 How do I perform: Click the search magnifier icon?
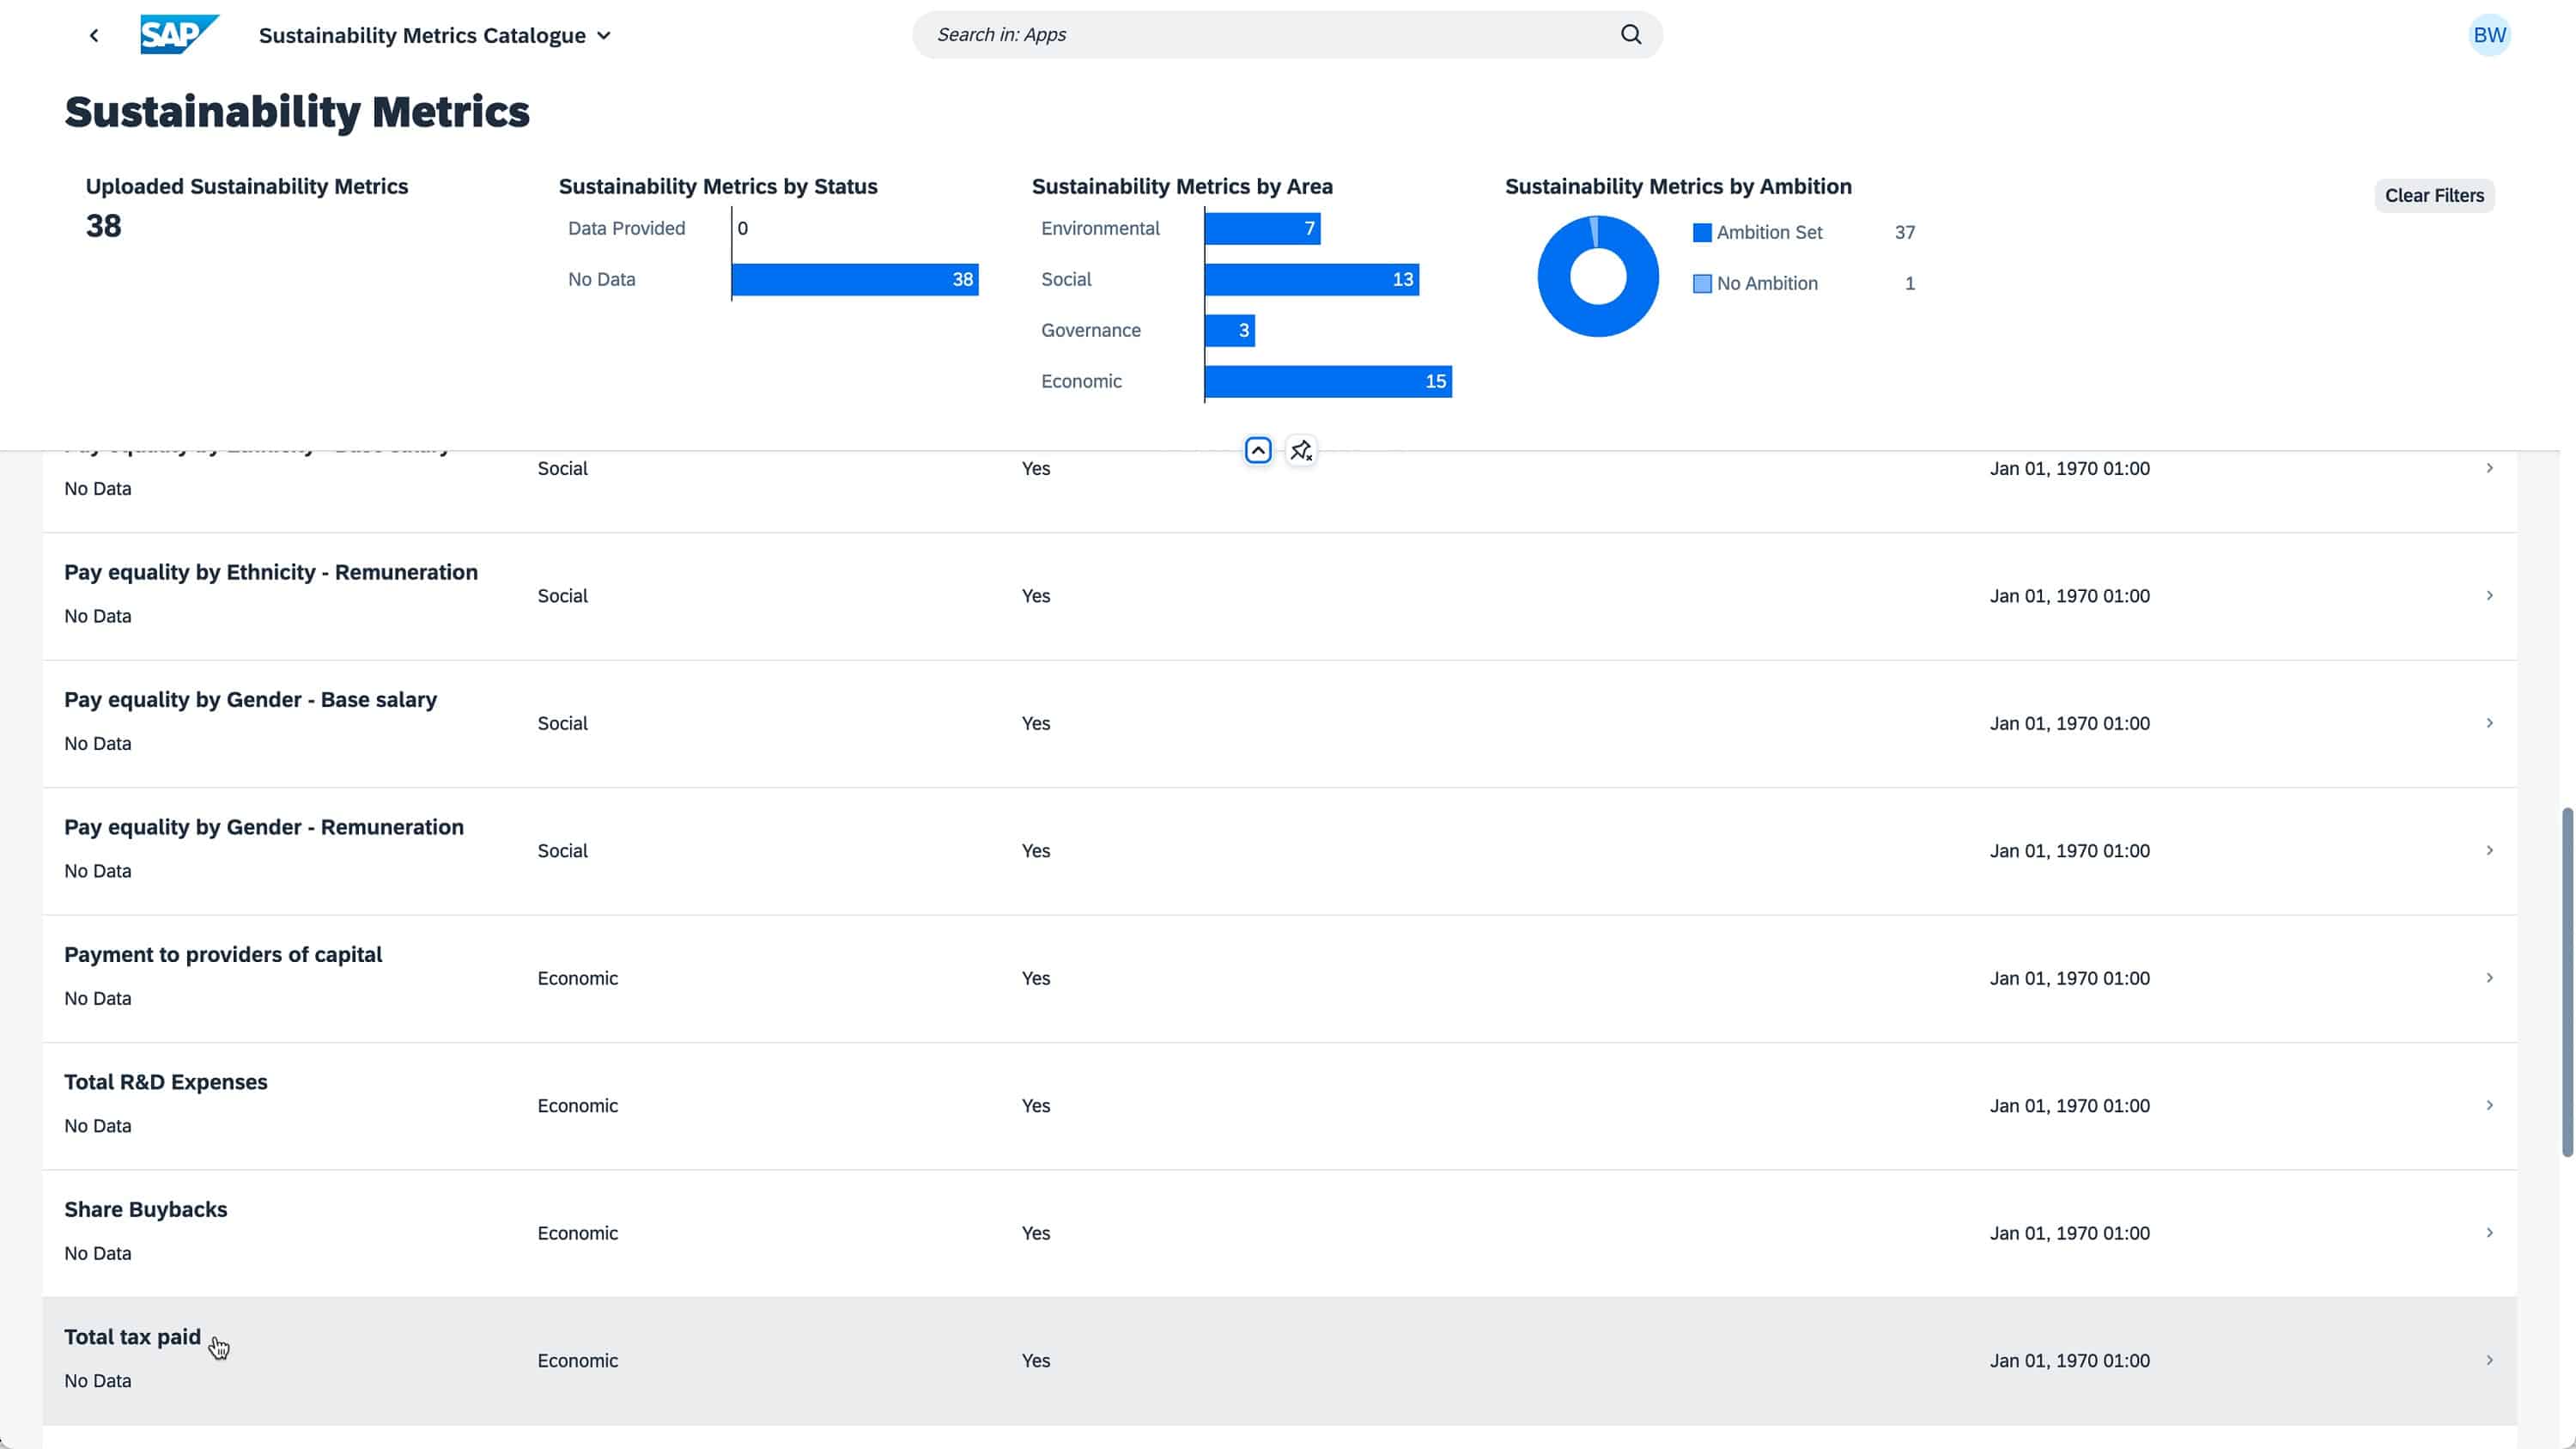[1631, 33]
